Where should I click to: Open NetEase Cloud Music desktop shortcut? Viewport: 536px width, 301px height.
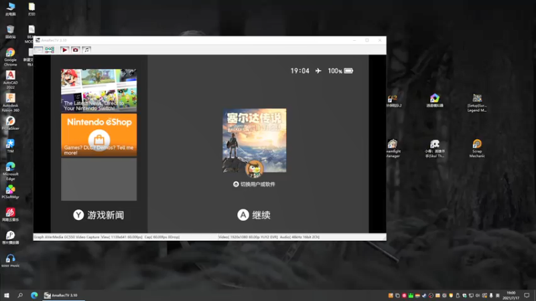tap(10, 215)
